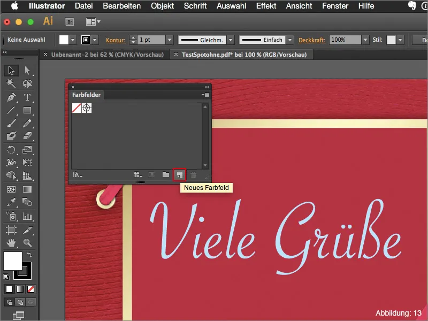
Task: Select the Selection tool (black arrow)
Action: tap(11, 71)
